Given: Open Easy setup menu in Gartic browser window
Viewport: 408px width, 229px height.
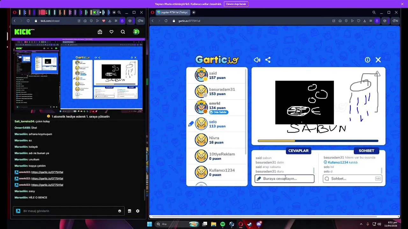Looking at the screenshot, I should (371, 21).
